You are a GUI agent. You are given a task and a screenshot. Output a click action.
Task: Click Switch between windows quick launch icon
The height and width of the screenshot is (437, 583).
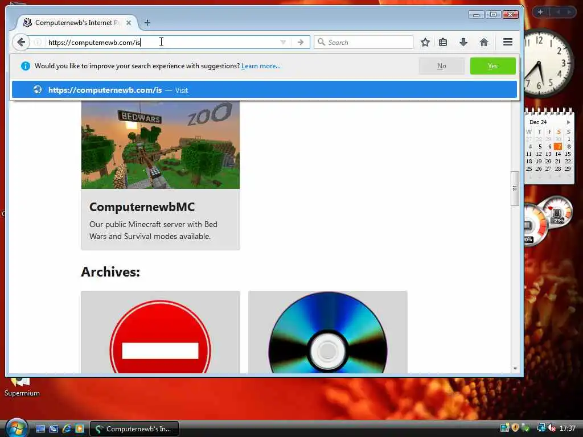click(54, 429)
